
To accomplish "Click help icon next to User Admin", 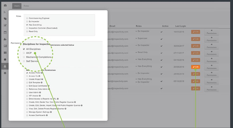I will click(x=40, y=92).
